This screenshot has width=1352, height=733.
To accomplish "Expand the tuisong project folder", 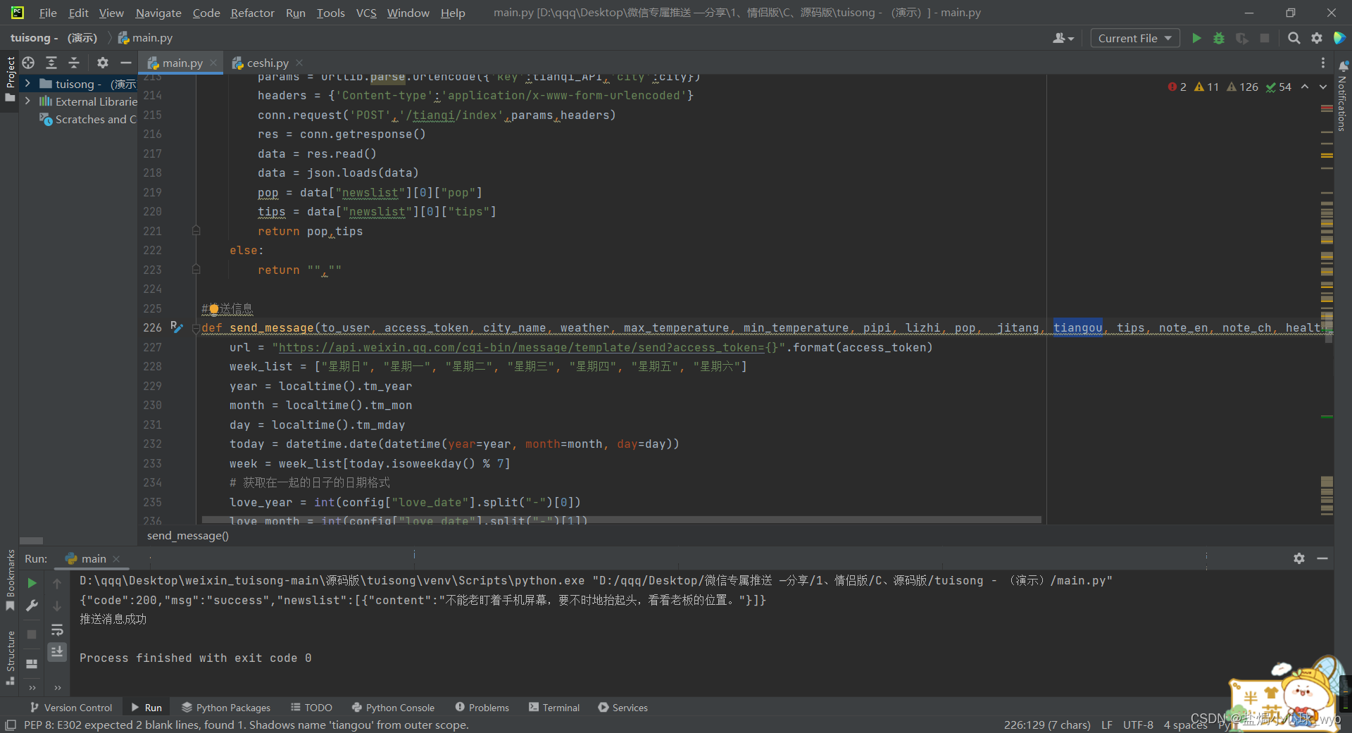I will click(x=27, y=84).
